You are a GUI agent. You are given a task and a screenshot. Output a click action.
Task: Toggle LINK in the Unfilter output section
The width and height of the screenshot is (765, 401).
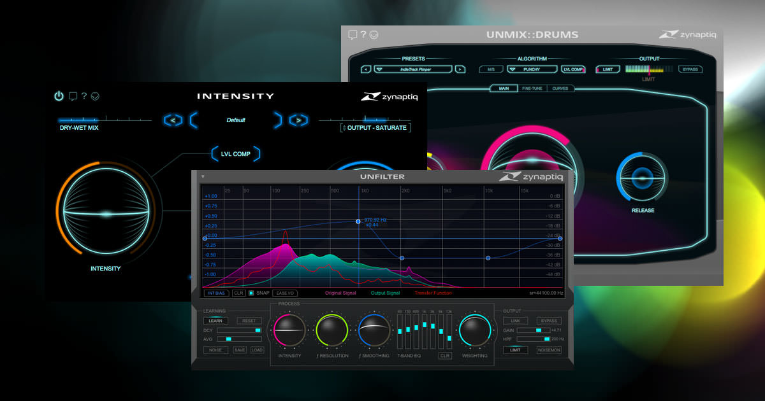pyautogui.click(x=515, y=321)
